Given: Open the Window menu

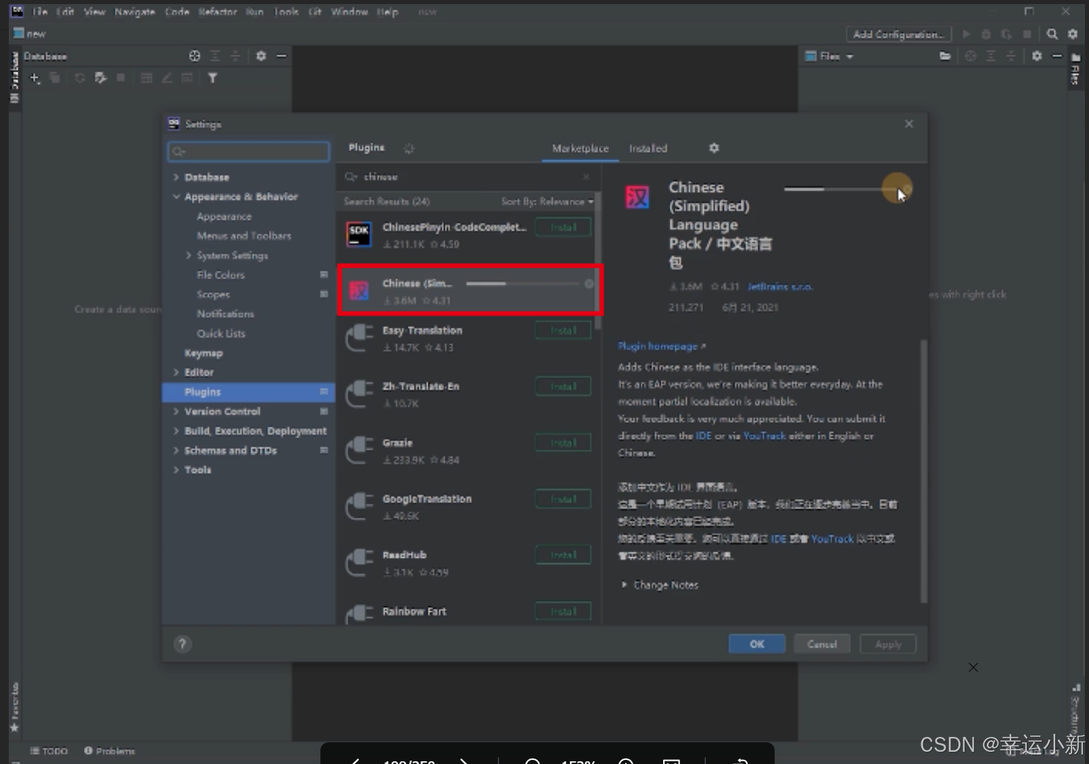Looking at the screenshot, I should click(x=349, y=12).
